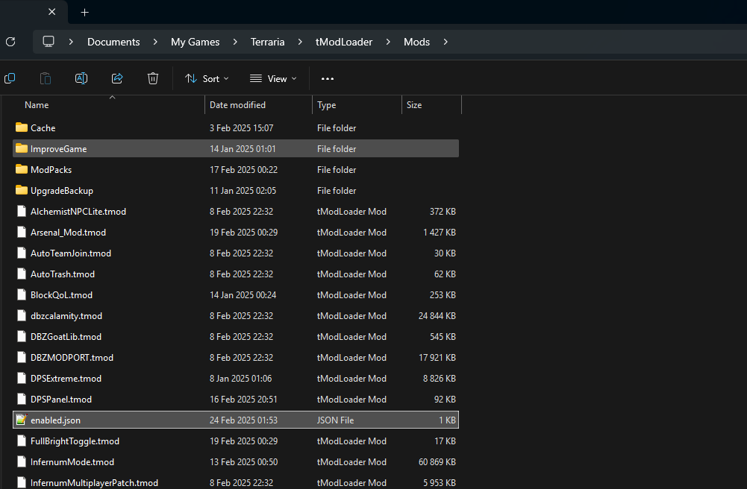Image resolution: width=747 pixels, height=489 pixels.
Task: Select Arsenal_Mod.tmod file name
Action: [x=68, y=233]
